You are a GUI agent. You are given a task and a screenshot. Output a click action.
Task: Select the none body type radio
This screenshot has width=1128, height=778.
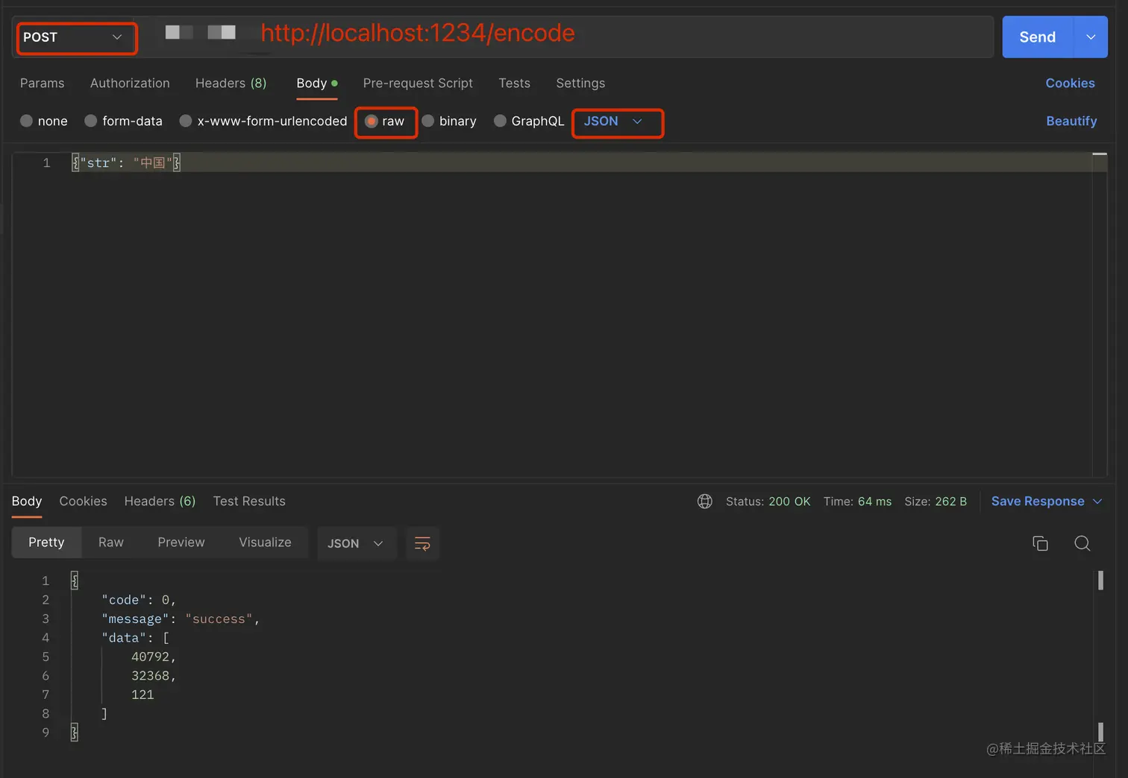click(27, 121)
